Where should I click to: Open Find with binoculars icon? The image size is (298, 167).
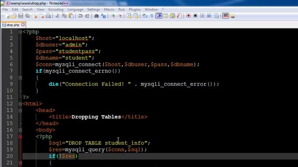96,16
